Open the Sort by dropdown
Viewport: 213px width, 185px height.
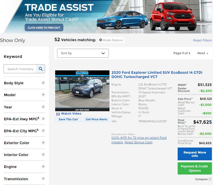point(83,53)
